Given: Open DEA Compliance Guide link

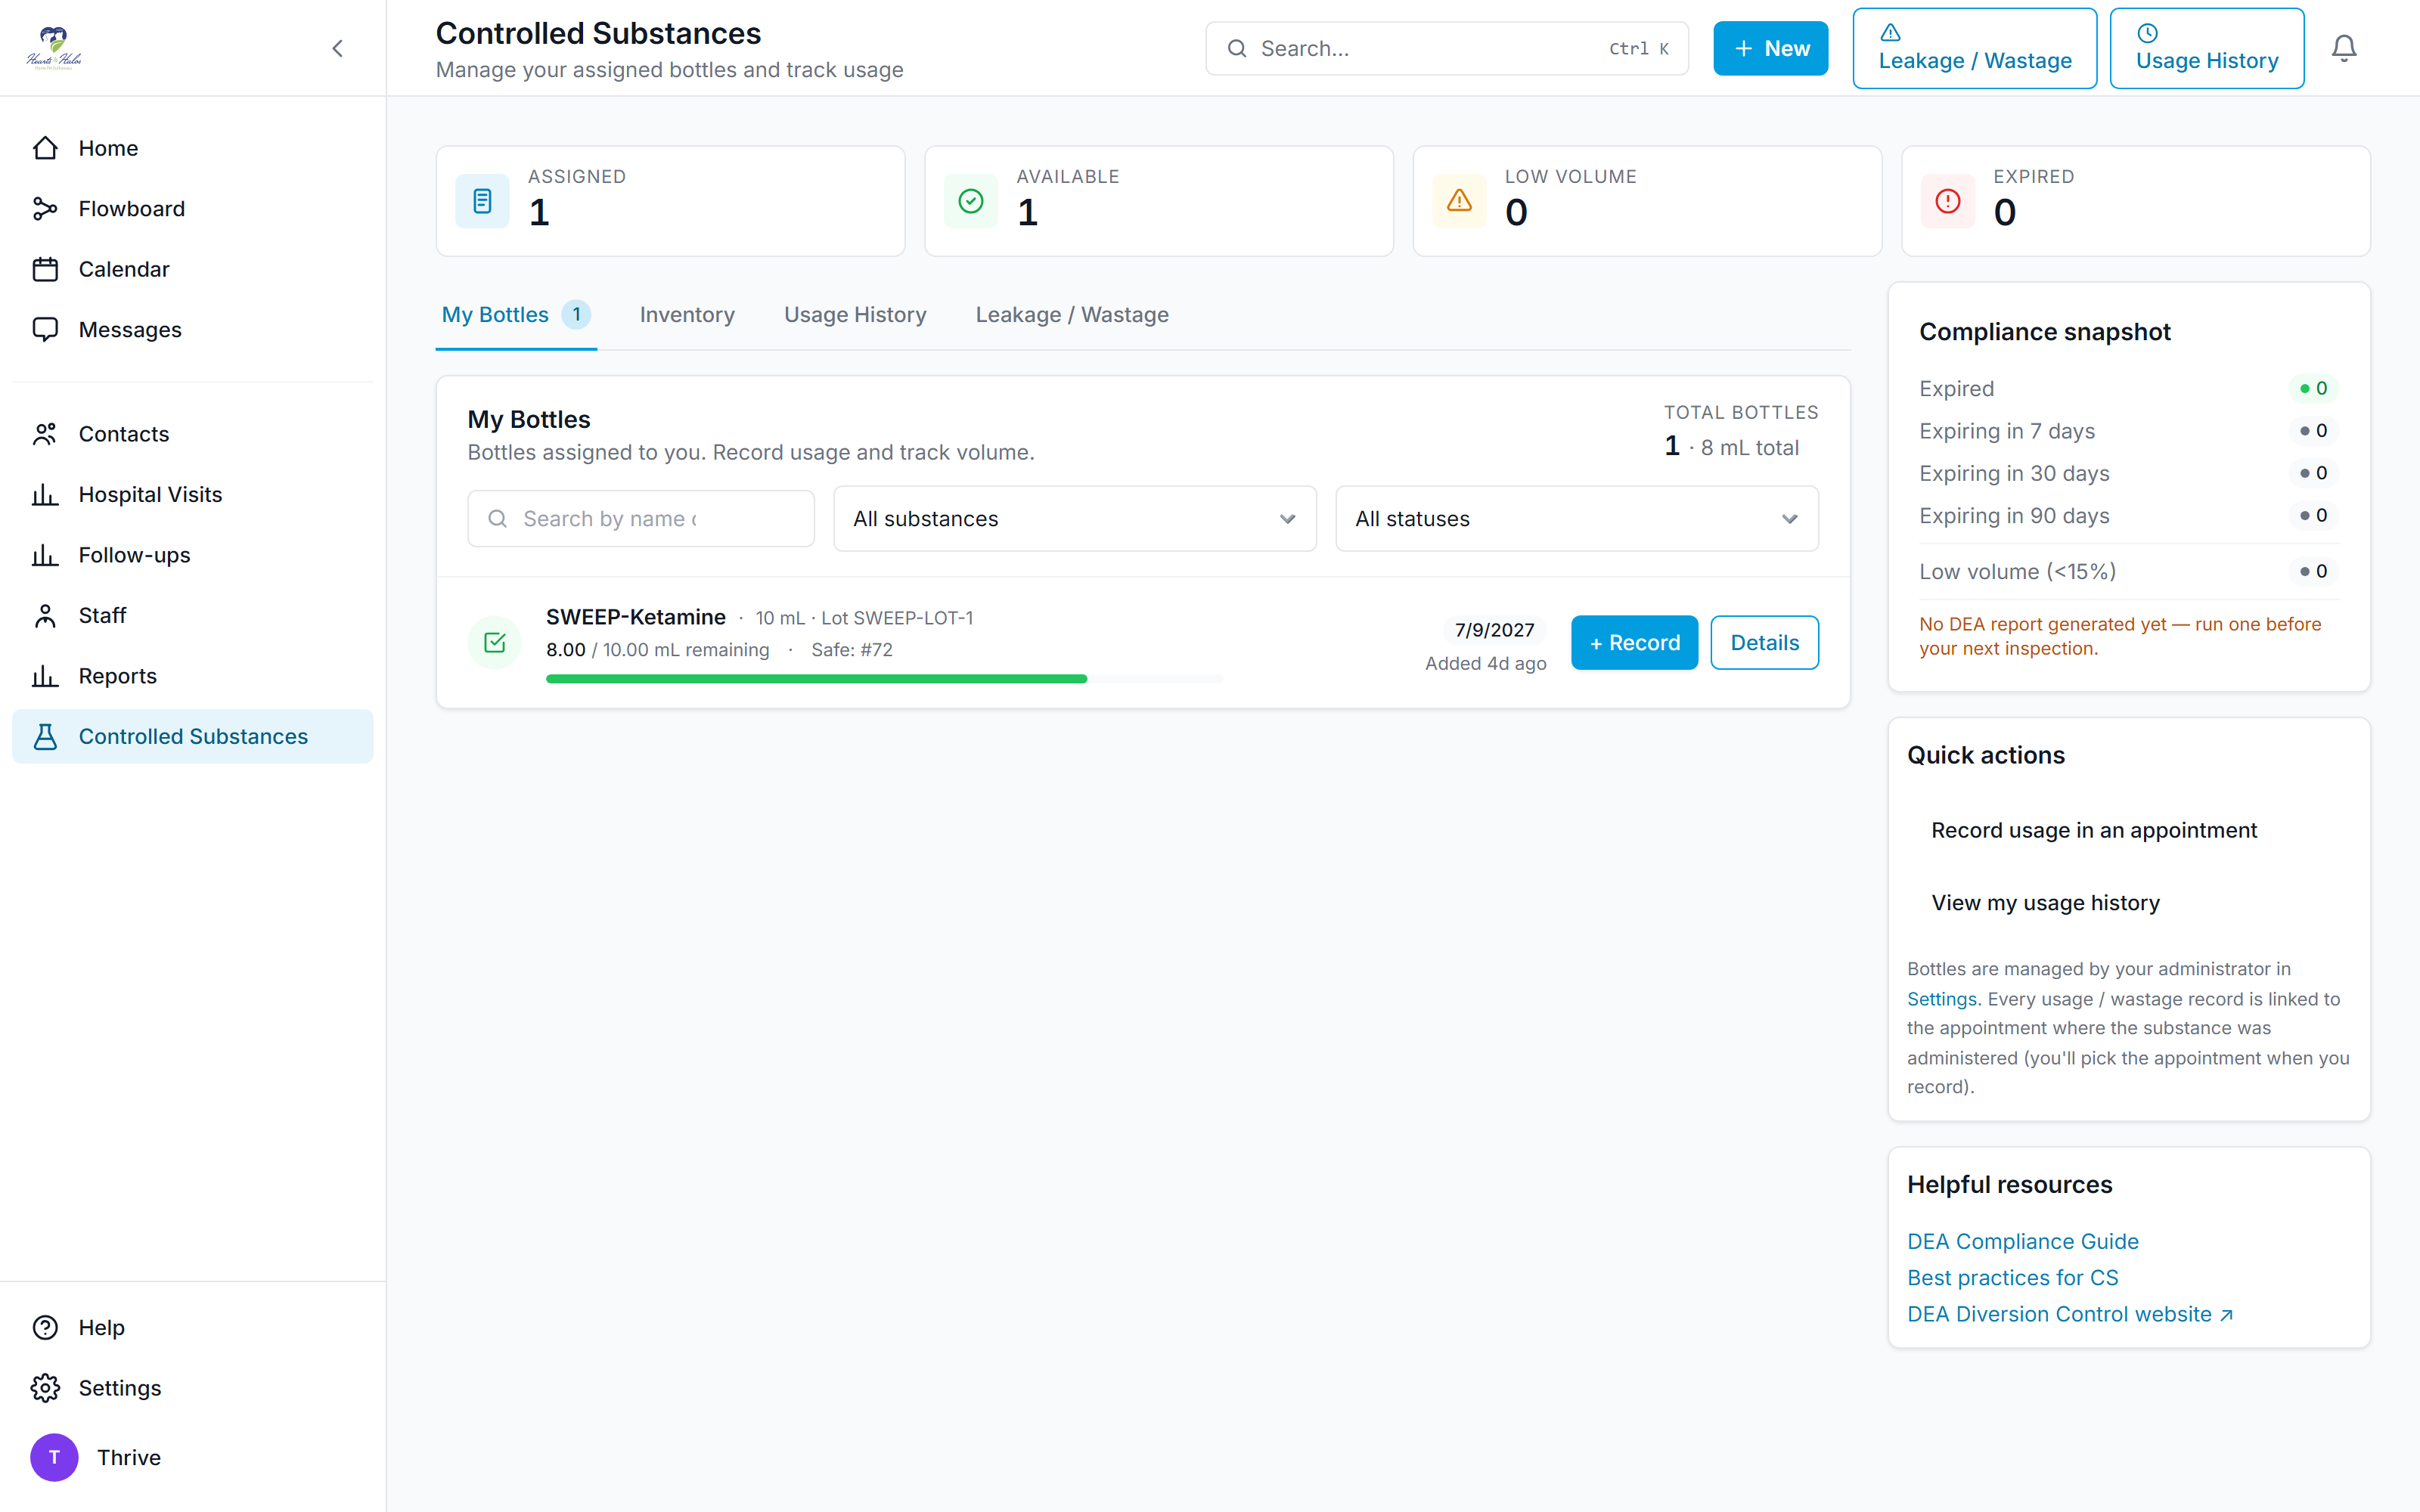Looking at the screenshot, I should click(x=2022, y=1241).
